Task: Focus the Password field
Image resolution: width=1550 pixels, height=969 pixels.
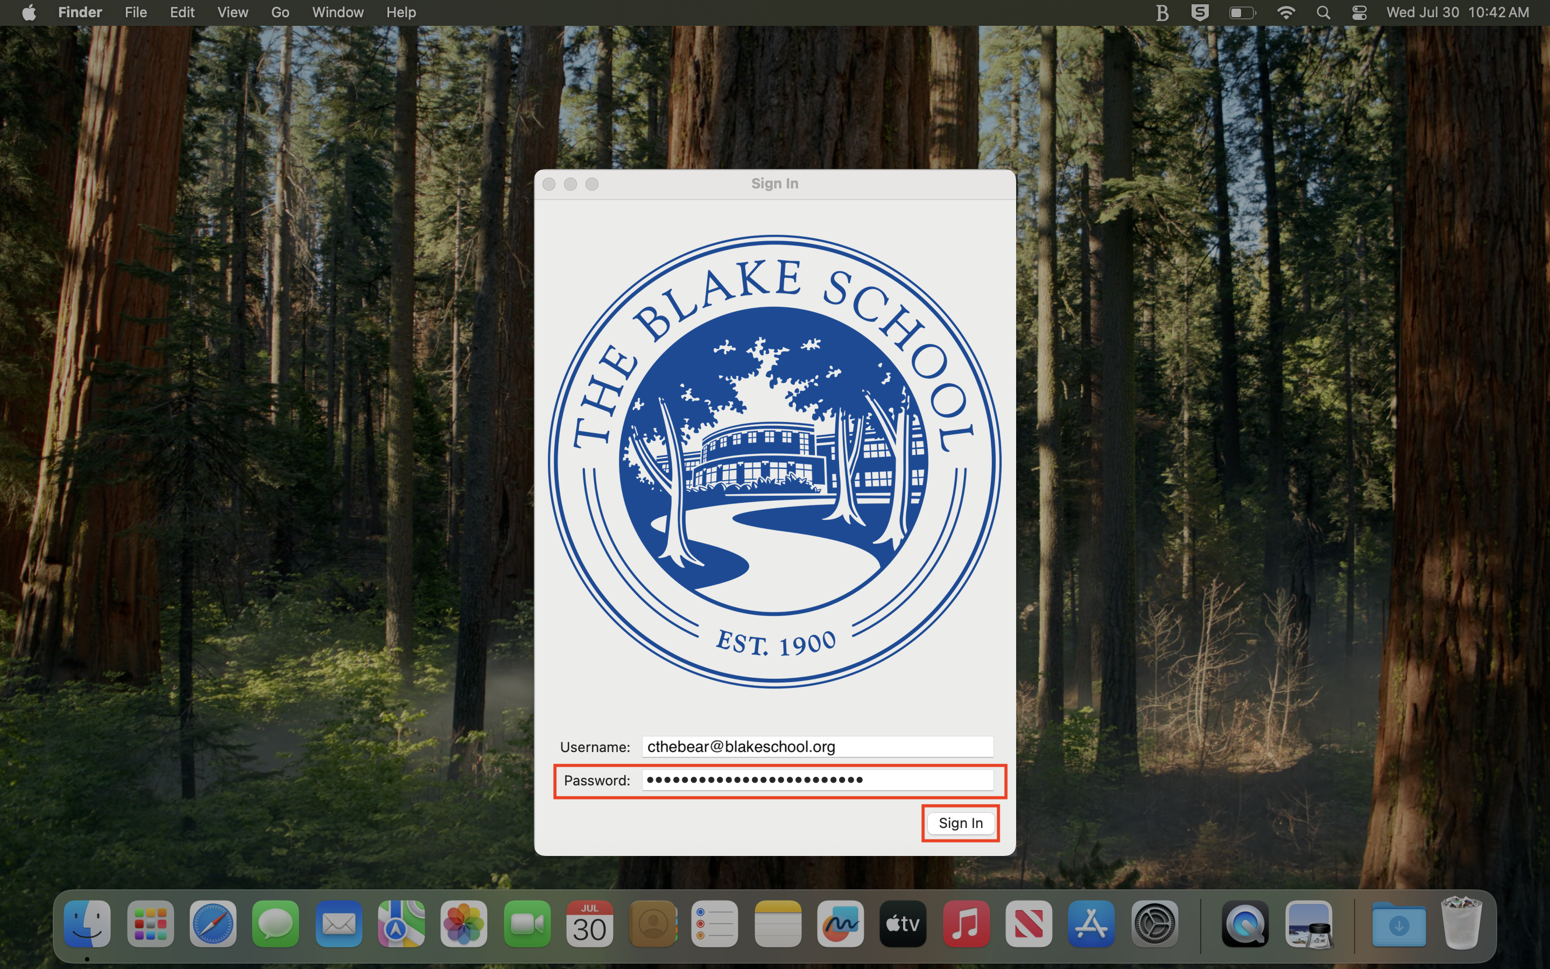Action: coord(818,780)
